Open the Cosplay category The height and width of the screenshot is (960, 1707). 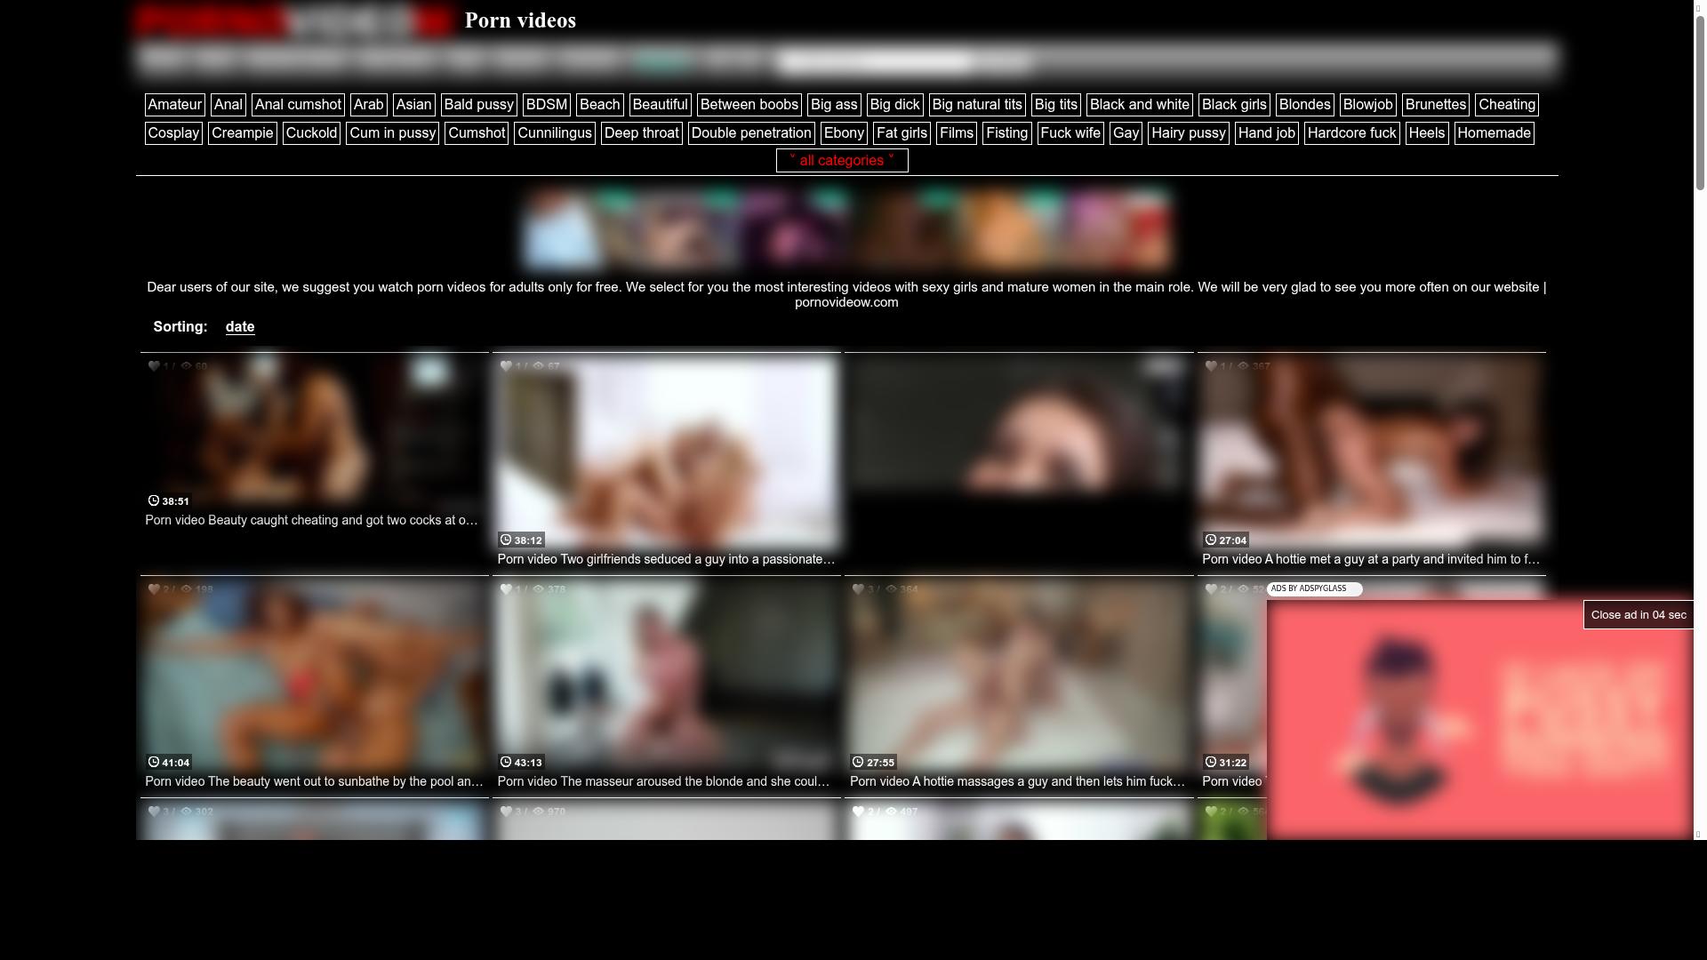[x=172, y=133]
